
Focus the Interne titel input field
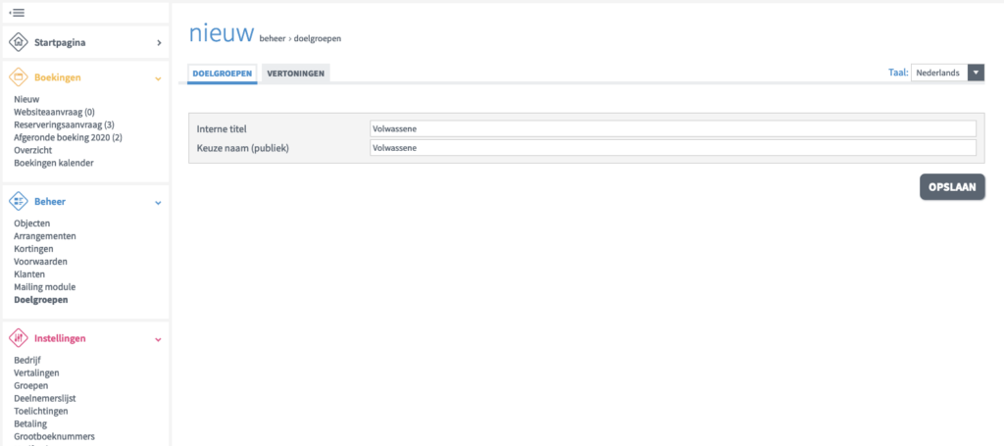click(x=673, y=128)
